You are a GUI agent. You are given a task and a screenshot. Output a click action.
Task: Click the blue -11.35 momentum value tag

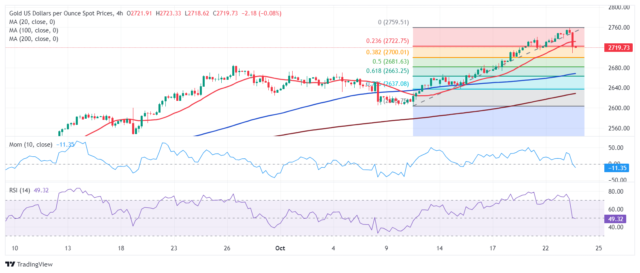[617, 168]
